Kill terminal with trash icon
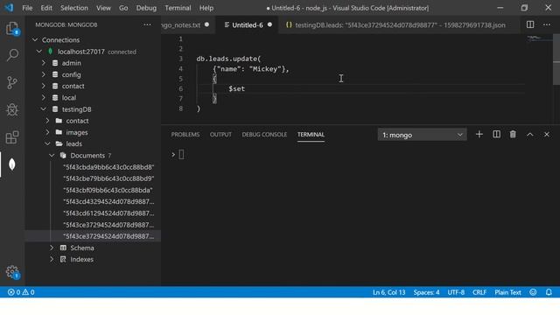This screenshot has height=315, width=560. (513, 134)
